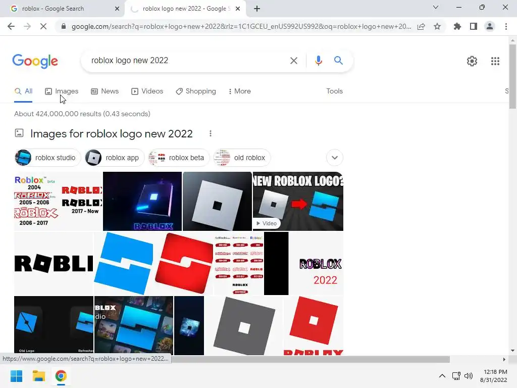Click the scrollbar down arrow
Viewport: 517px width, 388px height.
coord(512,351)
